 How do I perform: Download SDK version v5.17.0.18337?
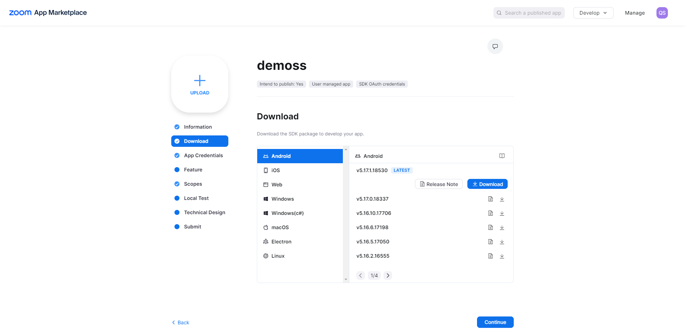point(502,199)
